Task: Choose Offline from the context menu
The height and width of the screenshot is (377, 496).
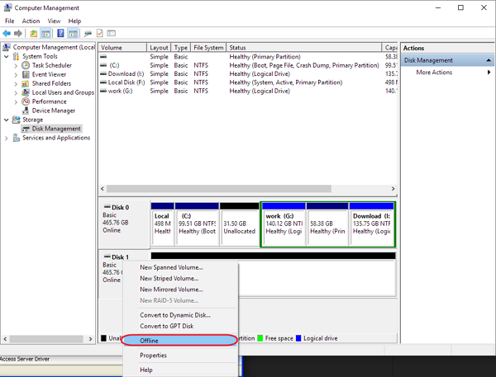Action: pyautogui.click(x=149, y=340)
